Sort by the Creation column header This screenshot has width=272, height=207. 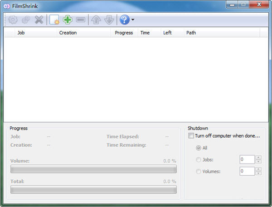pos(84,33)
